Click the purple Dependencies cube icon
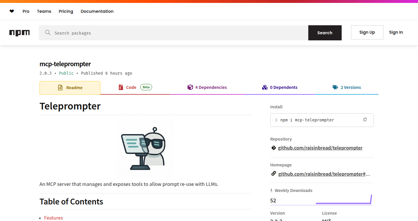The height and width of the screenshot is (221, 418). click(x=190, y=87)
